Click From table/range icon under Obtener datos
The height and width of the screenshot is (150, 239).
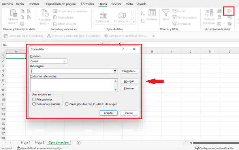tap(22, 24)
